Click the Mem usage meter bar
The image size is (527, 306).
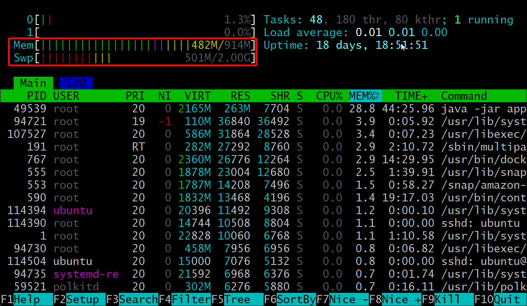(132, 45)
